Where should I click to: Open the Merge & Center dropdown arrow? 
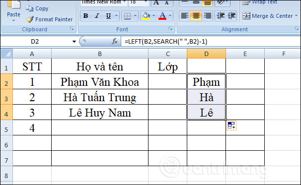(x=296, y=16)
